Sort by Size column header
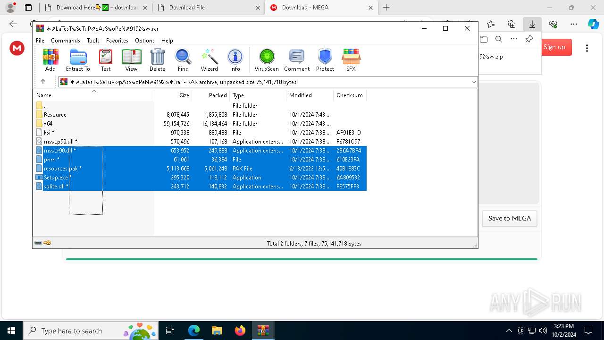 [173, 95]
